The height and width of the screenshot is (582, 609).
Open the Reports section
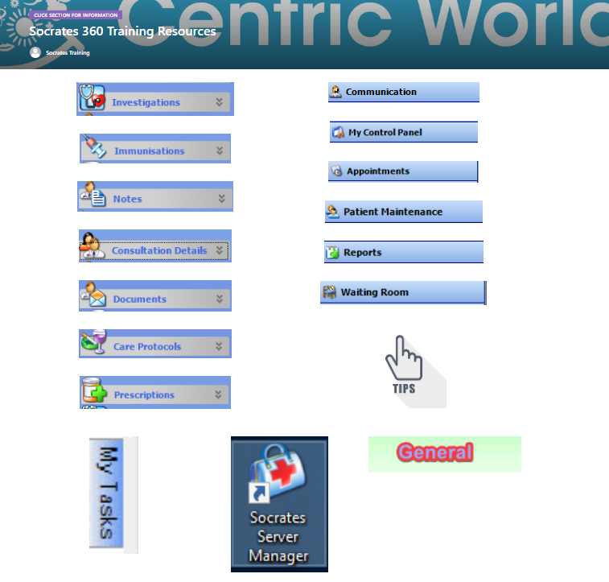(403, 252)
